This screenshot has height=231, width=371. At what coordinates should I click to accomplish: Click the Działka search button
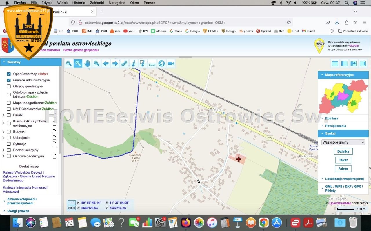(343, 151)
